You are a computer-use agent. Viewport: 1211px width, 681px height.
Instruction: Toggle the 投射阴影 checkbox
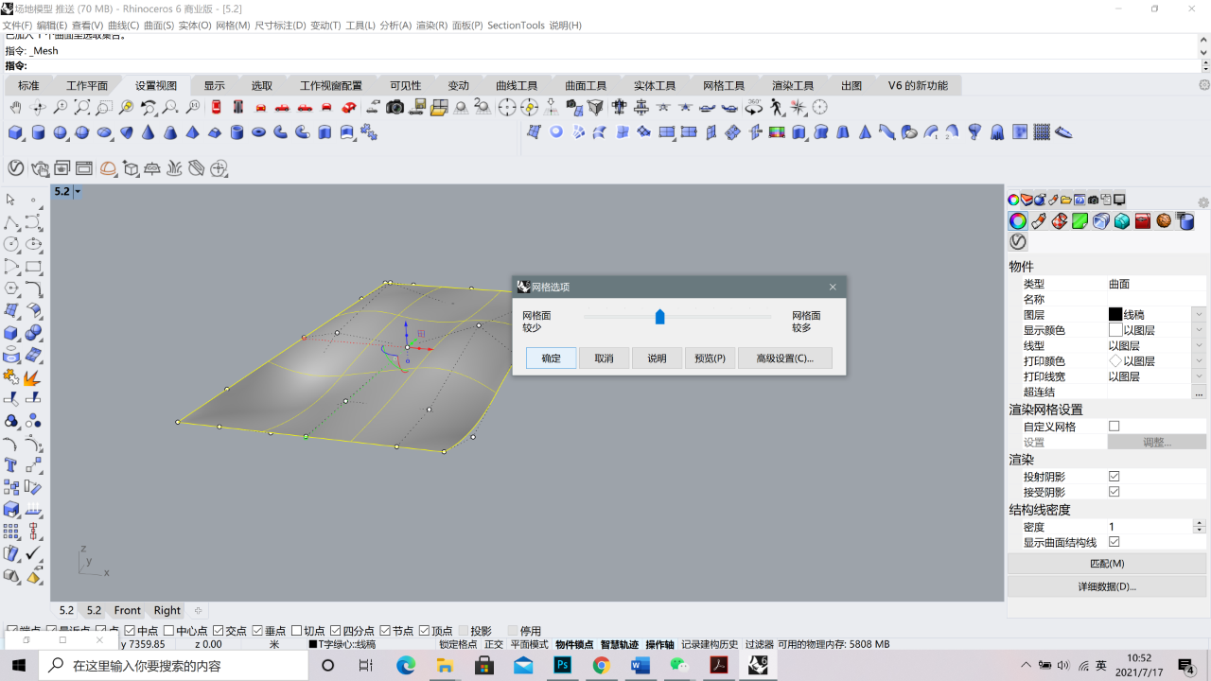click(1114, 477)
